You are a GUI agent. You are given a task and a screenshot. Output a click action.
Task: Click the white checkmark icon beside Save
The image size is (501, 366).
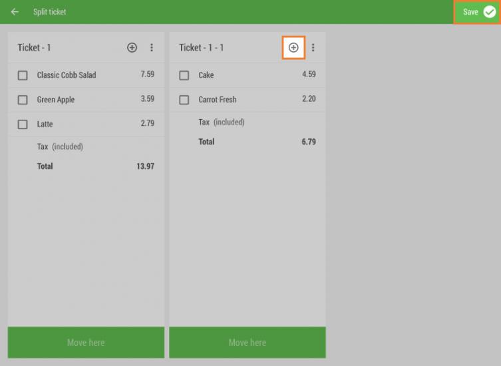[x=490, y=12]
